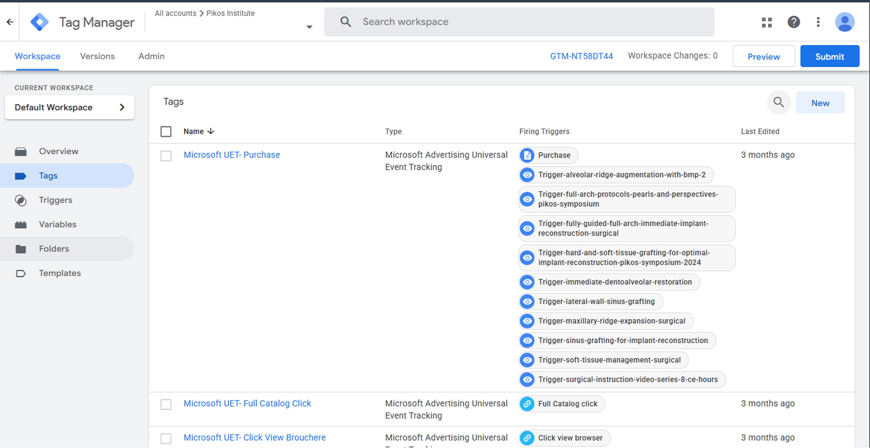
Task: Switch to the Versions tab
Action: coord(97,56)
